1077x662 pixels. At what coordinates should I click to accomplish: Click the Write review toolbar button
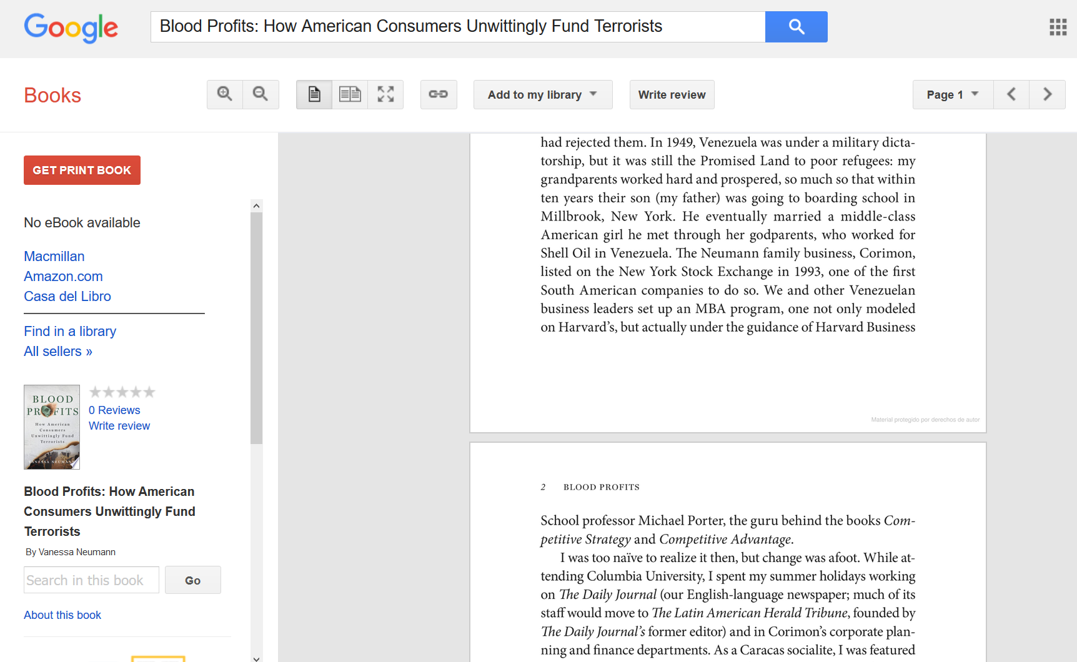point(672,94)
